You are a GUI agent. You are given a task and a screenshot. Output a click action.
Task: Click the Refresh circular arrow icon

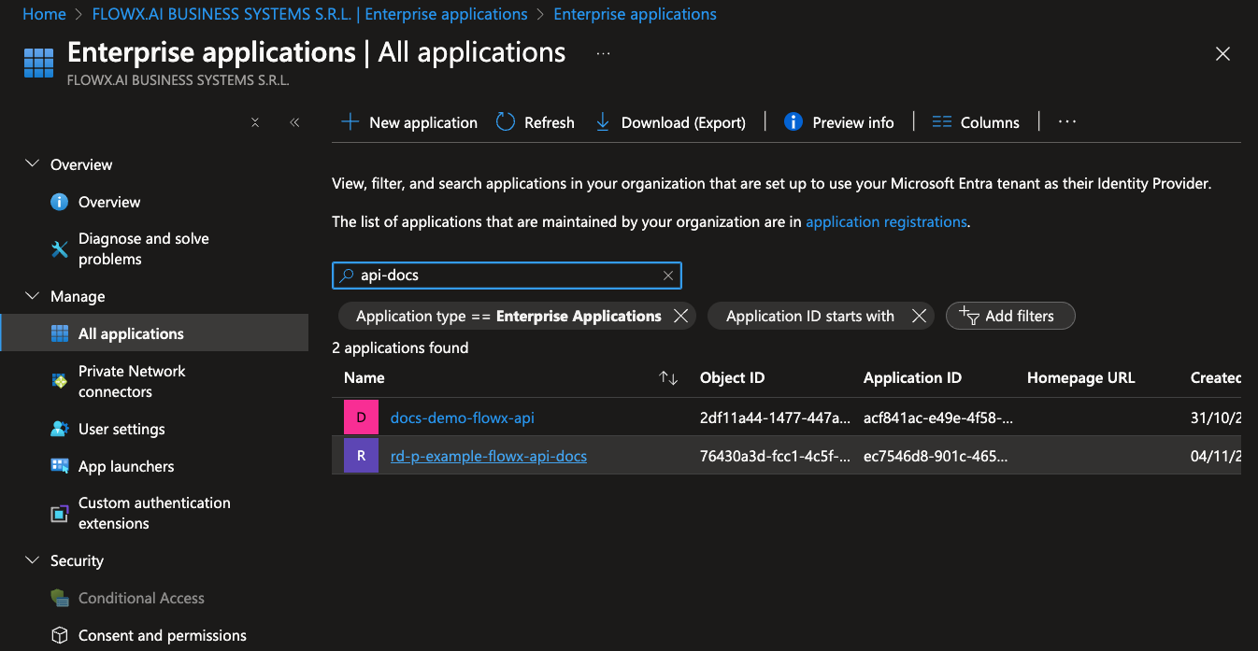click(506, 122)
